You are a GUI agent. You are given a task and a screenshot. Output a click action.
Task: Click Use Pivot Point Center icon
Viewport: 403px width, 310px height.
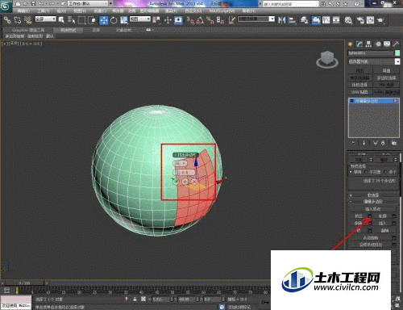click(x=156, y=20)
